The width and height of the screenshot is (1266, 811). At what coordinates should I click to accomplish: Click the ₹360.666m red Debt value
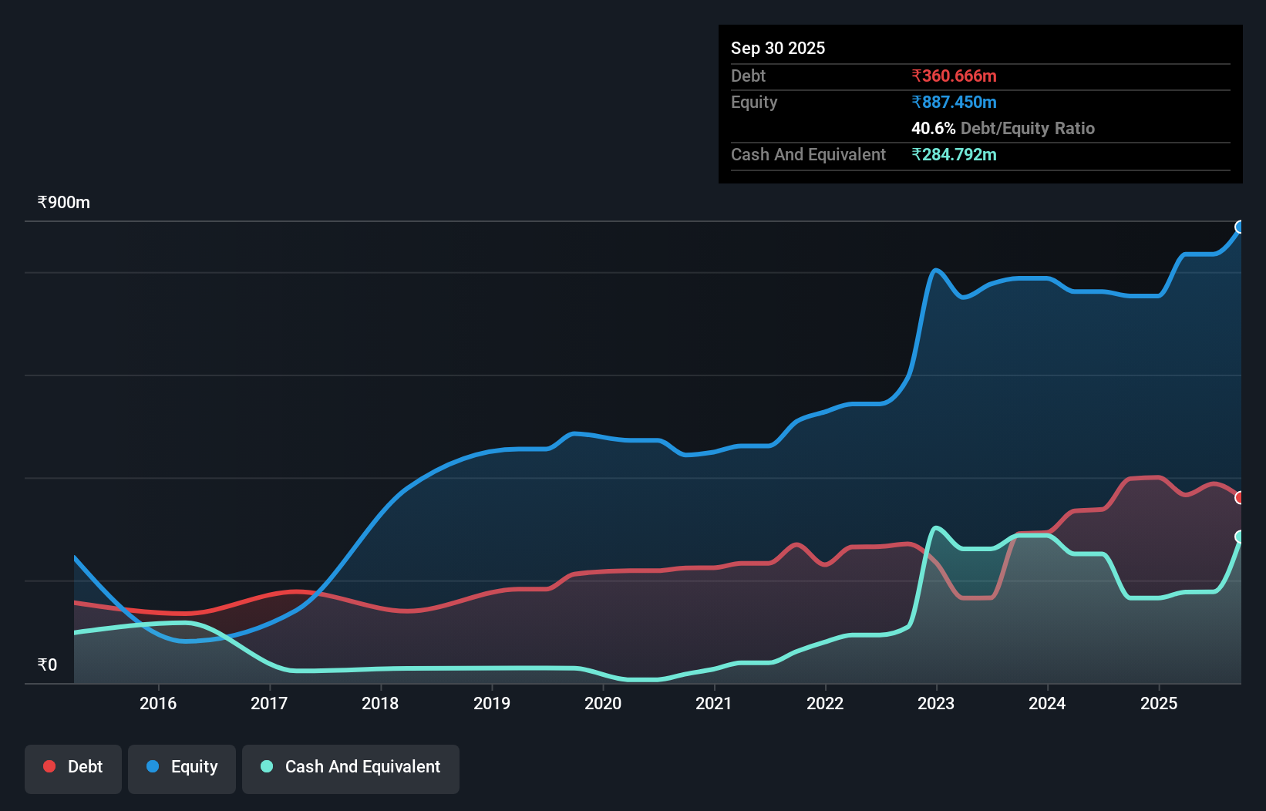click(x=954, y=76)
